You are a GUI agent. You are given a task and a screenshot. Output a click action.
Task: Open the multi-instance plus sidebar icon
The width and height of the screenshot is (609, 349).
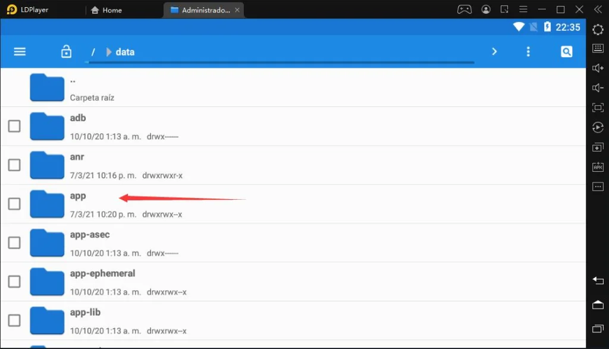(x=598, y=147)
